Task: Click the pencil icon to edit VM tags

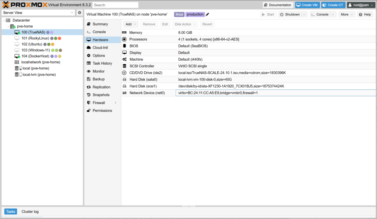Action: [207, 14]
